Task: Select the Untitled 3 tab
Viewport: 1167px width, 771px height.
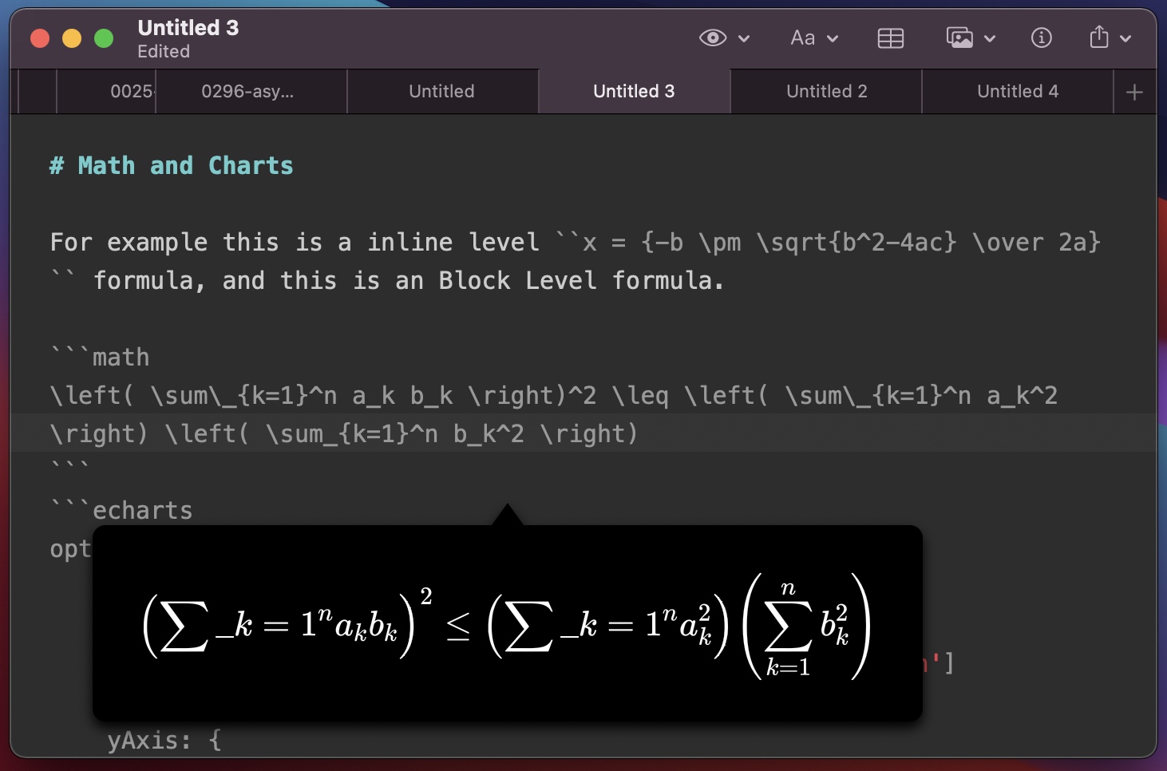Action: click(634, 92)
